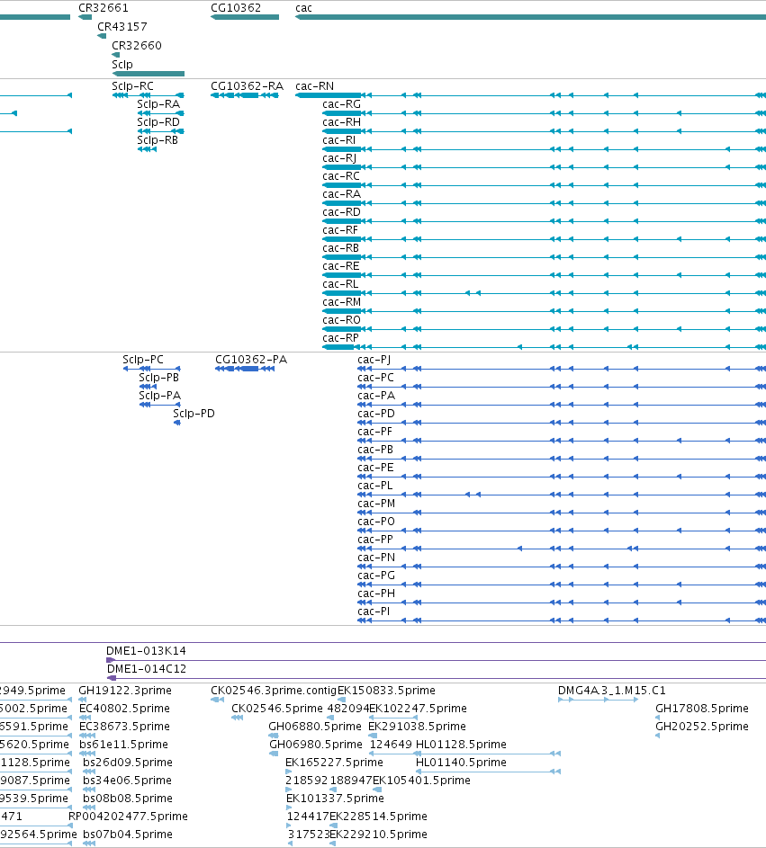Click the CK02546.3prime.contig EST
The image size is (766, 848).
(x=217, y=700)
